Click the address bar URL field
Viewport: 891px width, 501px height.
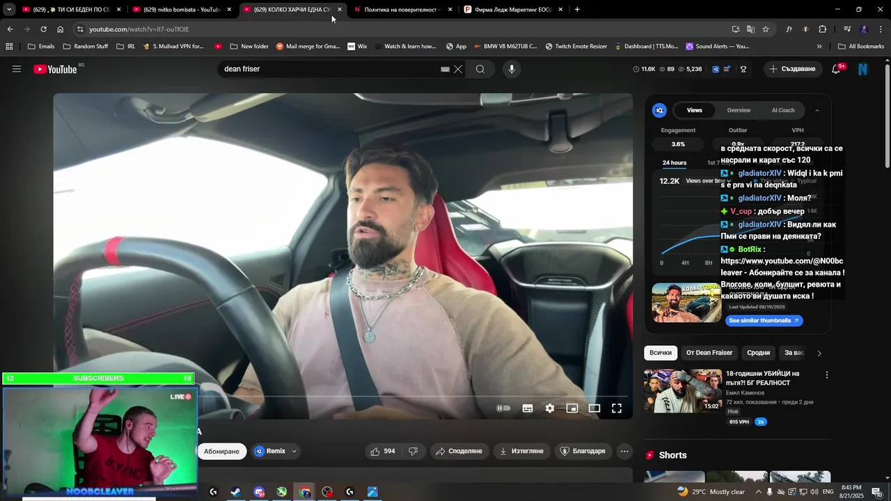coord(404,29)
